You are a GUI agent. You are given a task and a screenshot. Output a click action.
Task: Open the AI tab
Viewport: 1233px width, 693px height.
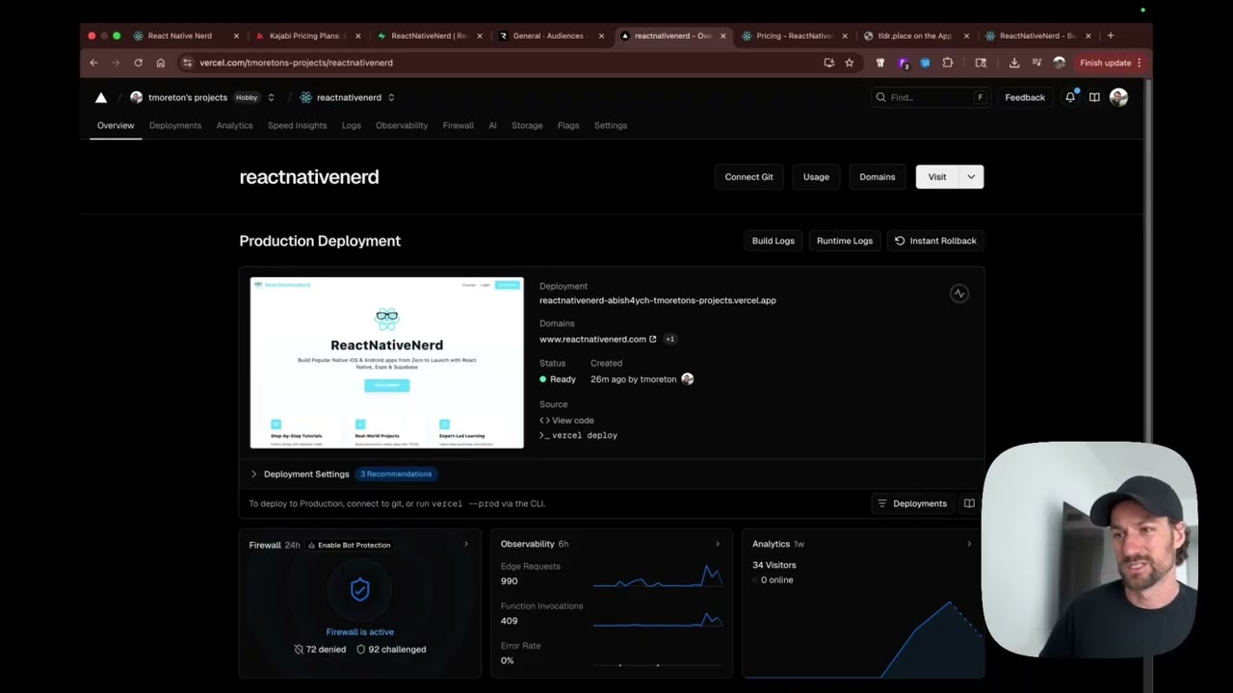point(492,125)
